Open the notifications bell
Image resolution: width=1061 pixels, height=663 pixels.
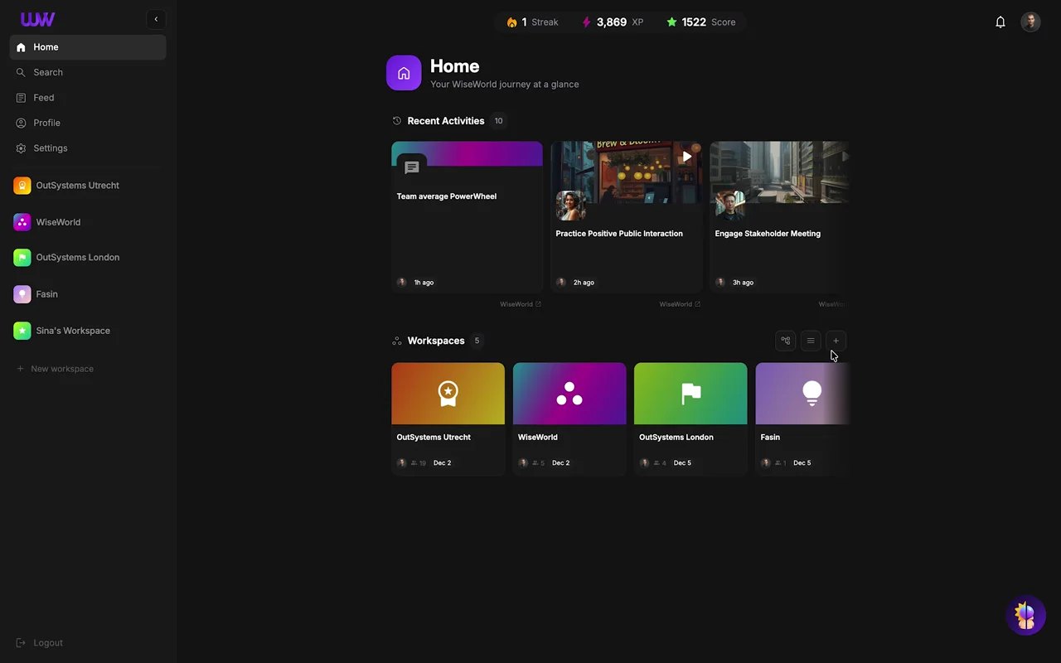tap(1000, 22)
